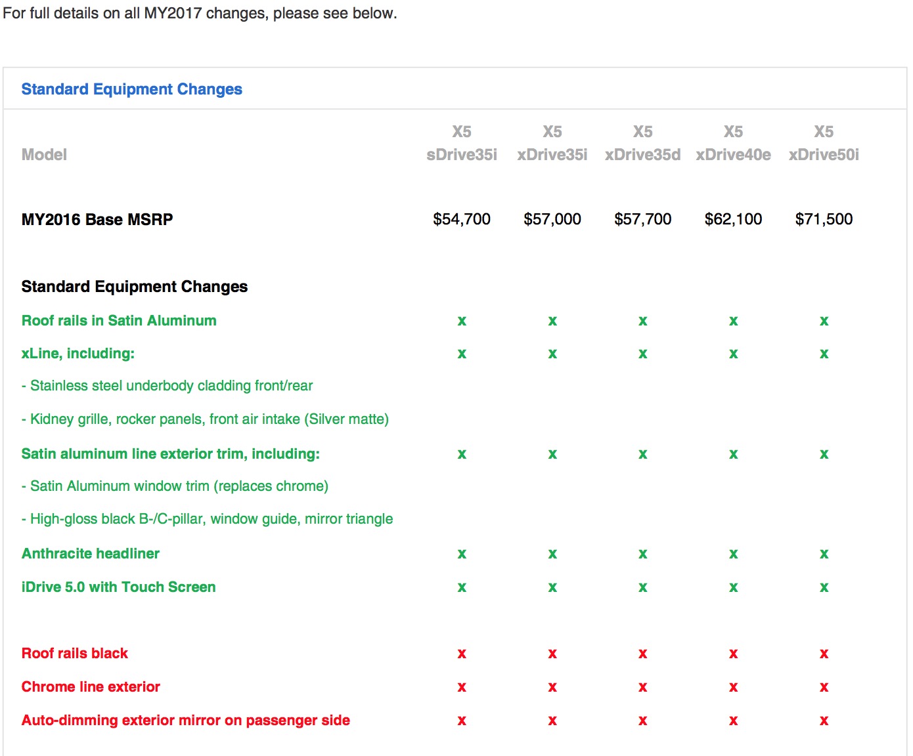This screenshot has height=756, width=913.
Task: Click iDrive 5.0 with Touch Screen label
Action: coord(118,587)
